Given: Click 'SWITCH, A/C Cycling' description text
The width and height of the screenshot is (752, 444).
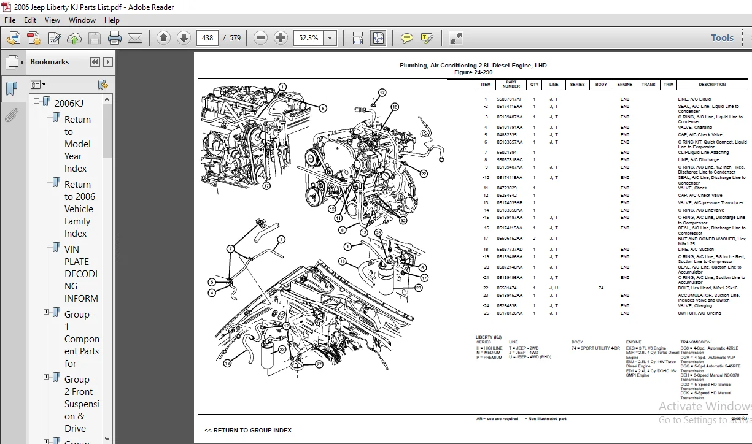Looking at the screenshot, I should coord(699,313).
